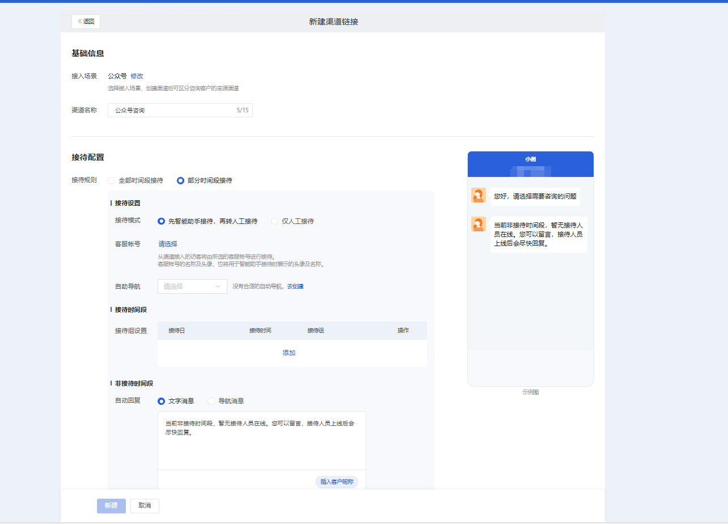Click the 小微 preview header title
Image resolution: width=728 pixels, height=524 pixels.
[530, 159]
